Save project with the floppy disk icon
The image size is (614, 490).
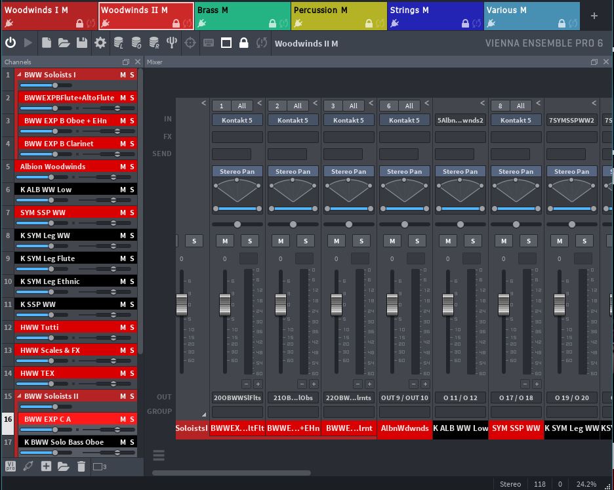pyautogui.click(x=82, y=43)
